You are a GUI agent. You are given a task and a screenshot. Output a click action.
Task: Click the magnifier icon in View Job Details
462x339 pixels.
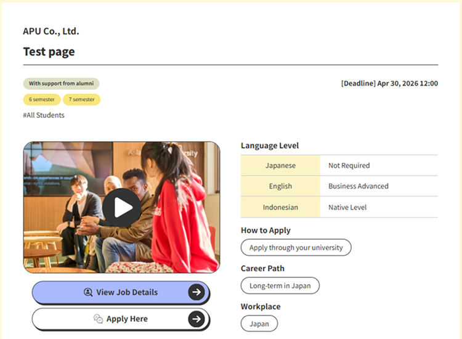click(88, 292)
